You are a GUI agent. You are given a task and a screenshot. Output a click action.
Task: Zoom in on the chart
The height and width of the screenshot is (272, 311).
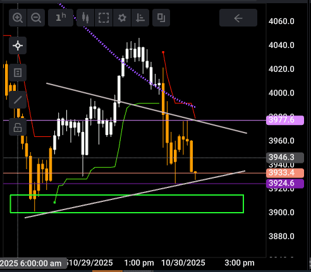coord(18,18)
